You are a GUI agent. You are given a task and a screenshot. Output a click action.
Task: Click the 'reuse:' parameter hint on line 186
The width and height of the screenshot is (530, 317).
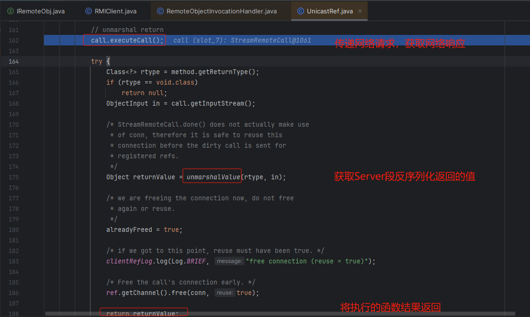click(x=225, y=293)
